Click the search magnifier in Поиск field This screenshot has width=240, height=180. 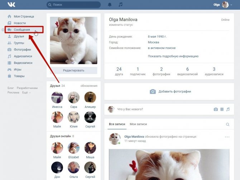coord(50,5)
